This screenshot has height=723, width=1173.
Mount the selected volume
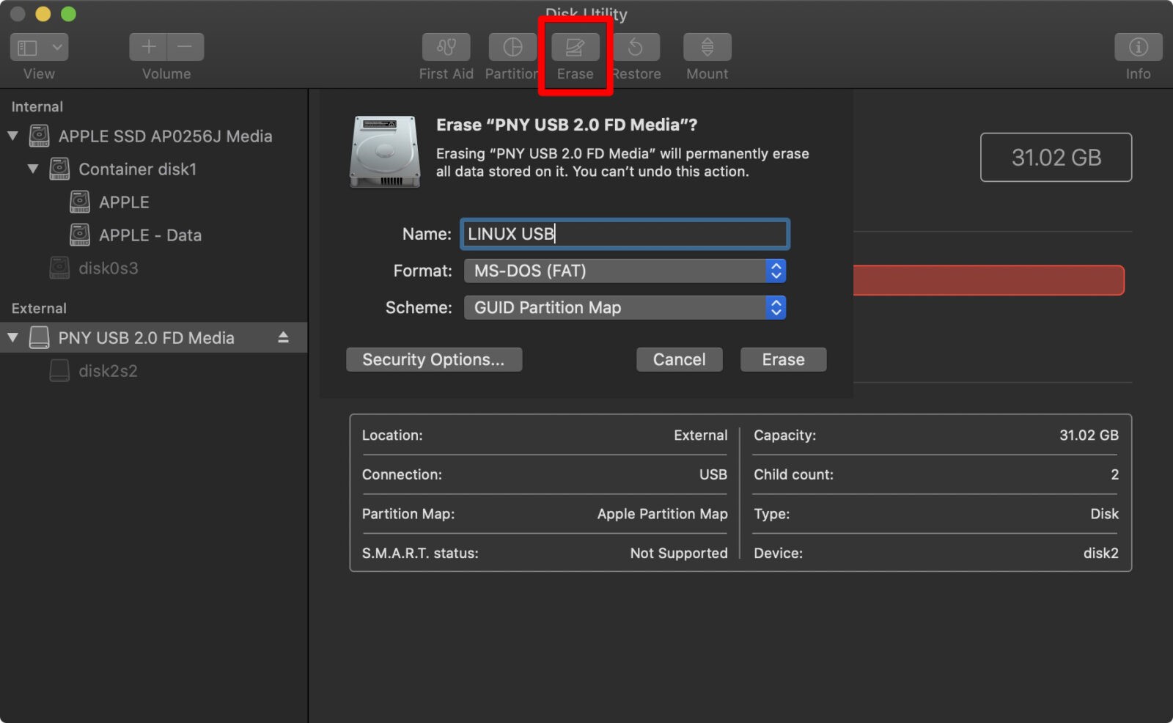click(706, 46)
